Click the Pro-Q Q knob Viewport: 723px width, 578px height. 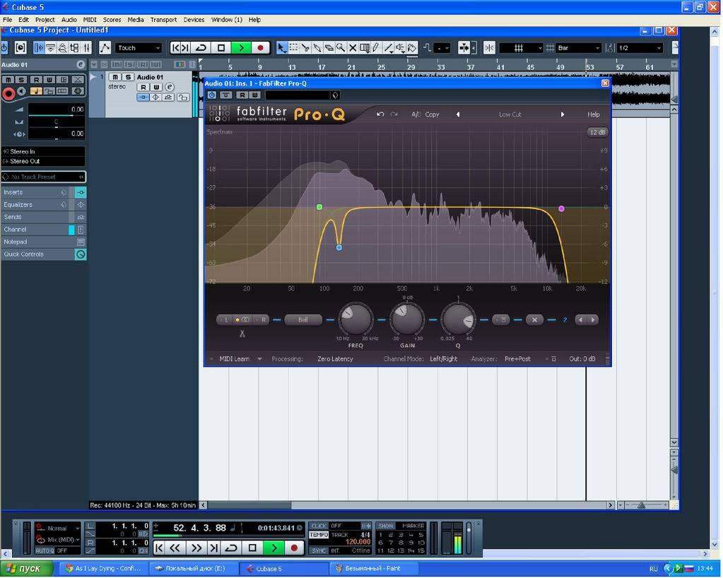[458, 319]
